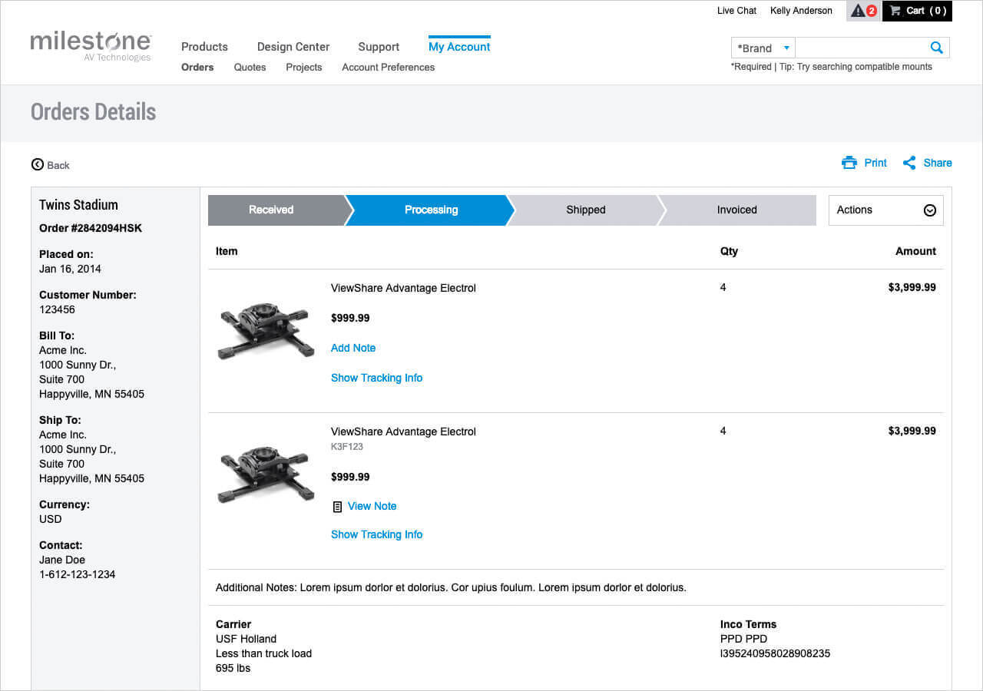Click the Jane Doe contact name
This screenshot has height=691, width=983.
(x=62, y=560)
